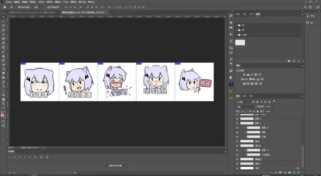Open the layer blend mode dropdown

coord(245,107)
